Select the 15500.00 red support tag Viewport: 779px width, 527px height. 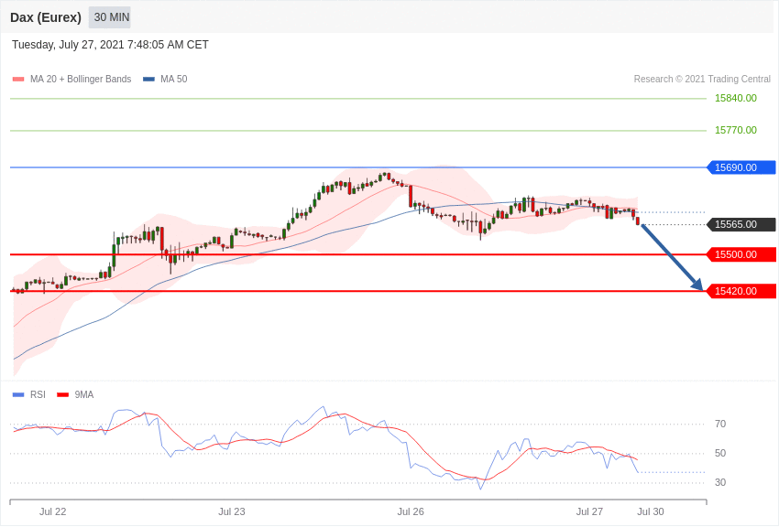tap(741, 255)
